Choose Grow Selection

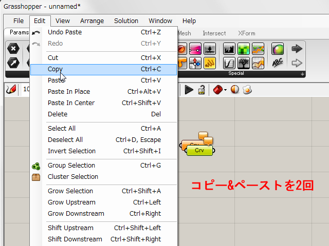pos(104,191)
